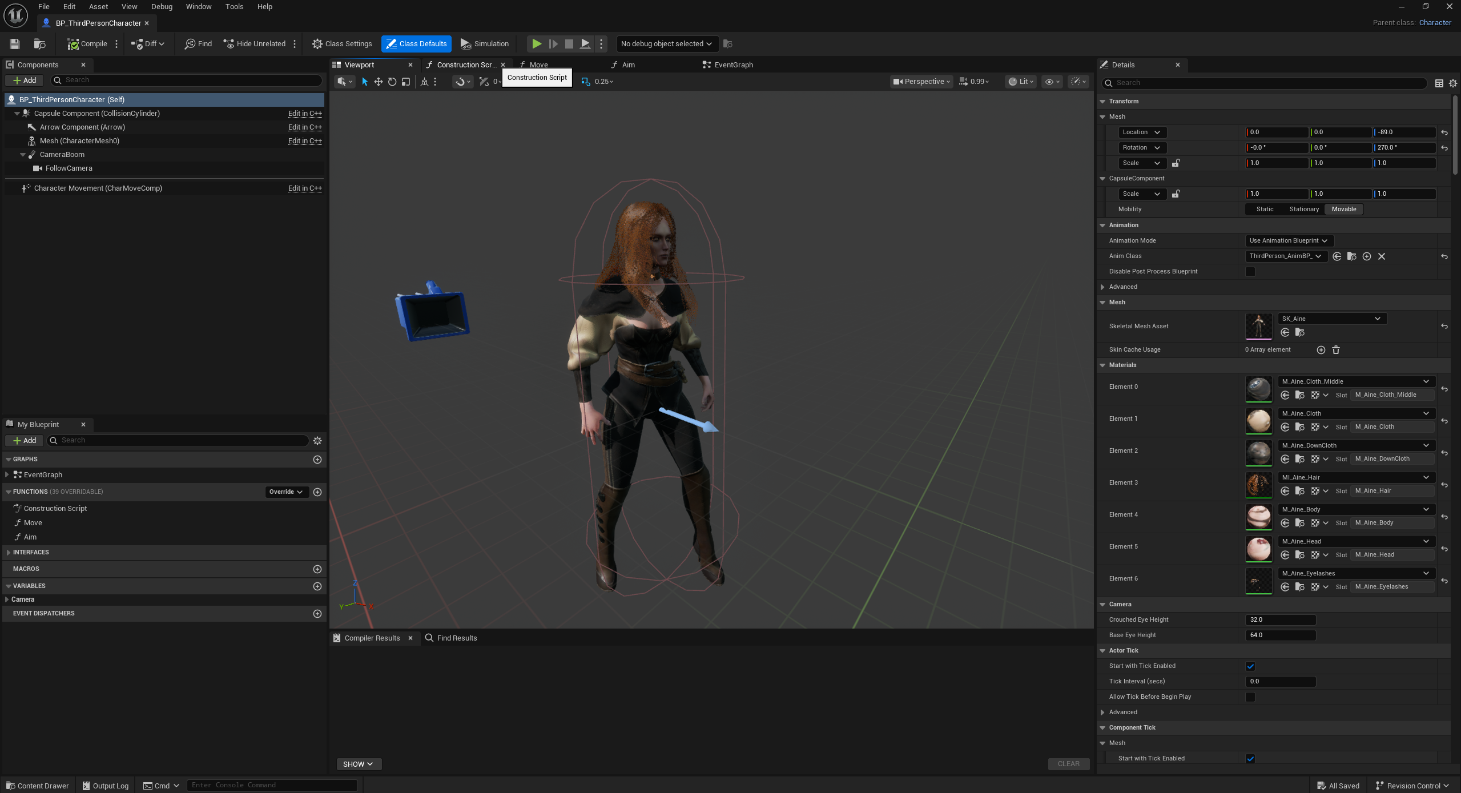Screen dimensions: 1461x793
Task: Click the Output Log status bar icon
Action: pyautogui.click(x=86, y=786)
